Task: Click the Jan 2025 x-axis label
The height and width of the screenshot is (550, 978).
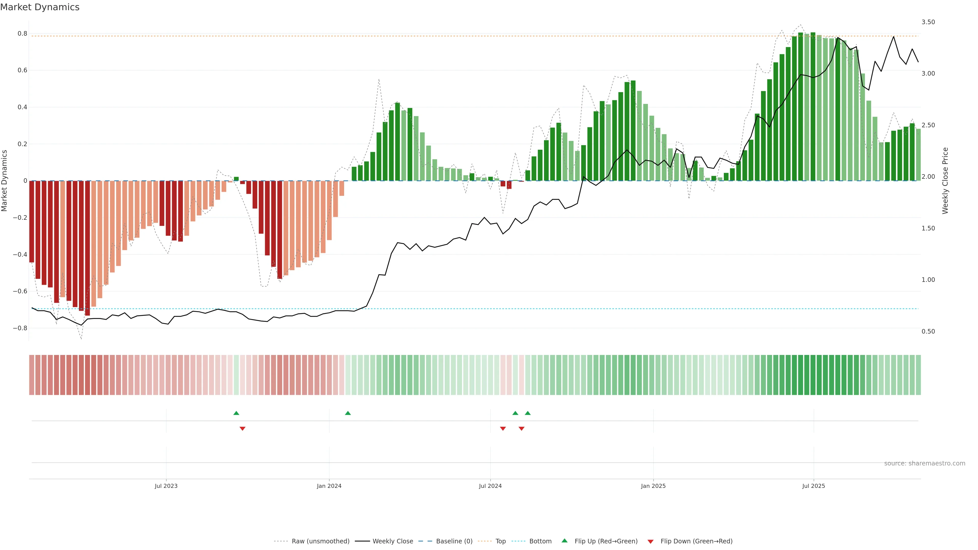Action: tap(653, 486)
